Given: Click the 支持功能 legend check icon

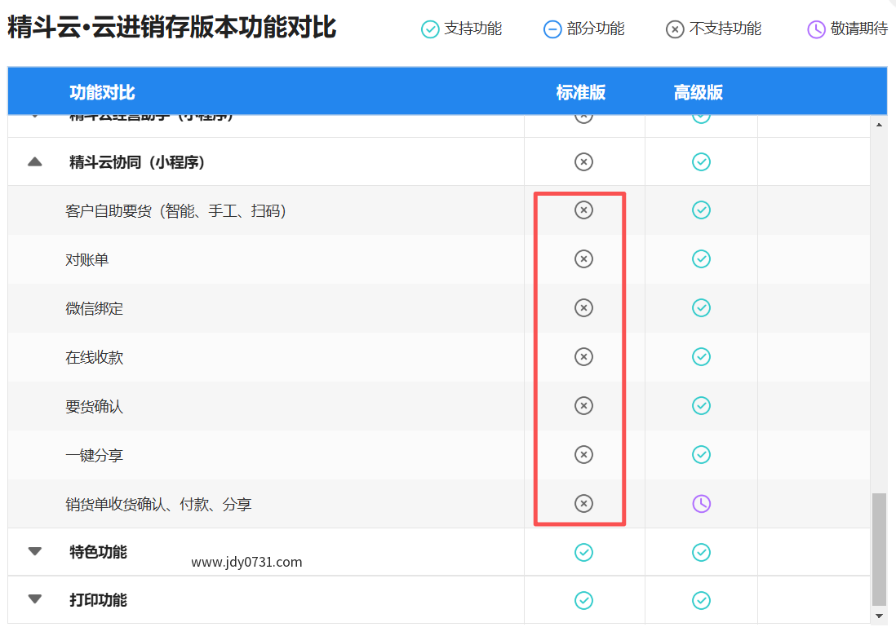Looking at the screenshot, I should click(430, 29).
